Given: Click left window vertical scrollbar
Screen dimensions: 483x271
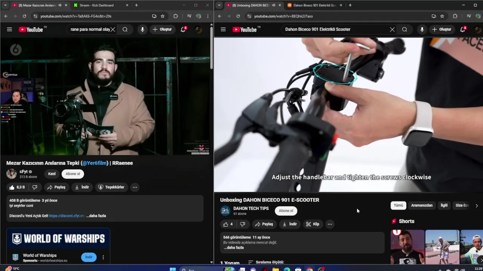Looking at the screenshot, I should tap(211, 47).
